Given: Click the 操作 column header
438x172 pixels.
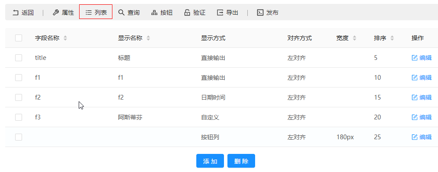Looking at the screenshot, I should point(418,38).
